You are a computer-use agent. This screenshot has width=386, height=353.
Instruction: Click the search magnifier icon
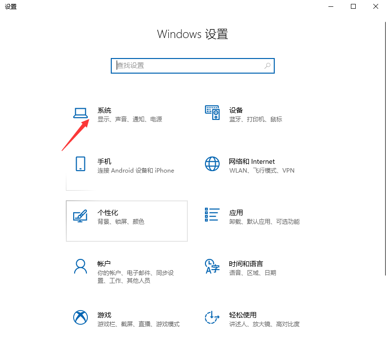pos(267,66)
